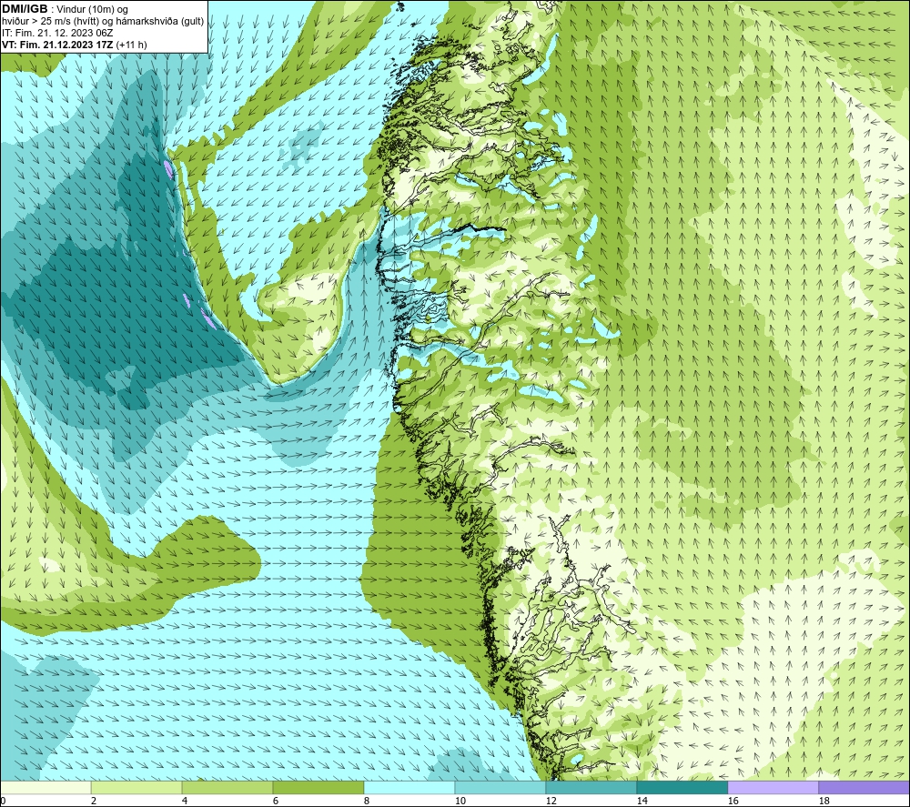Click the 12–14 m/s teal swatch
The height and width of the screenshot is (807, 910).
(591, 788)
